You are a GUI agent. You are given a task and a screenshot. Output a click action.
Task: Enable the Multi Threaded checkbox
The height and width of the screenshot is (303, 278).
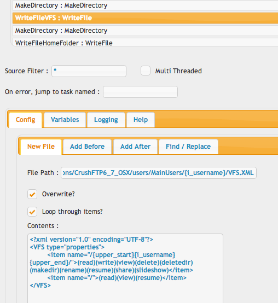click(x=146, y=71)
